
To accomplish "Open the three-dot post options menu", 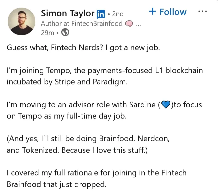I will [202, 11].
